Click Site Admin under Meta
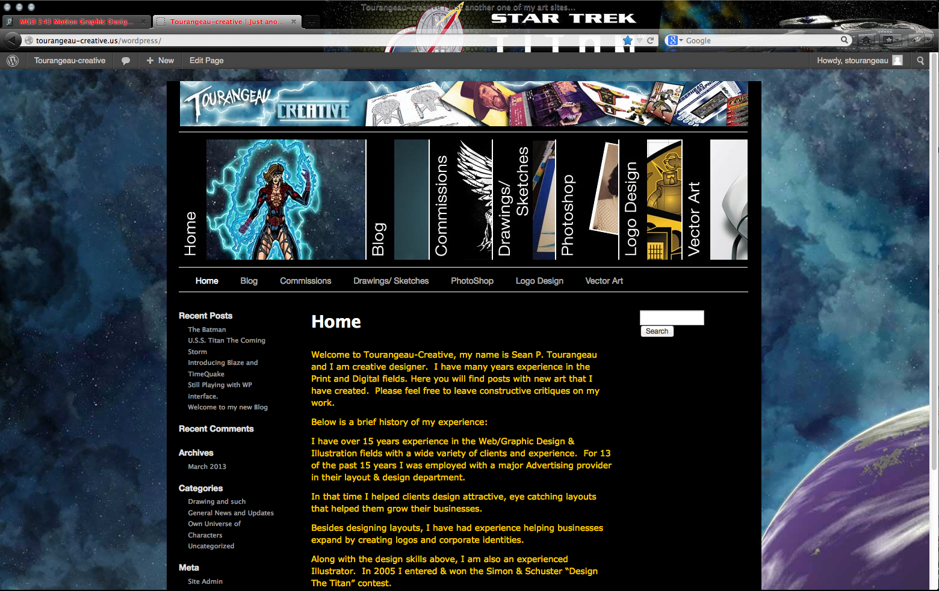 coord(205,581)
